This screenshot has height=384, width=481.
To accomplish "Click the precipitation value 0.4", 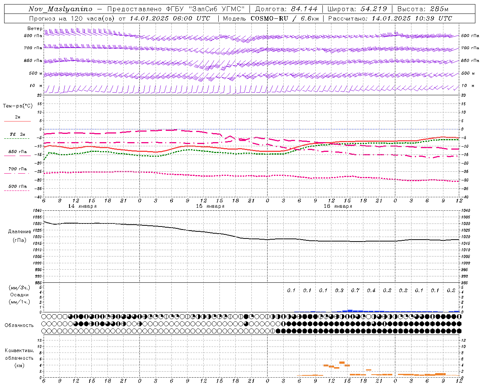I will pos(371,291).
